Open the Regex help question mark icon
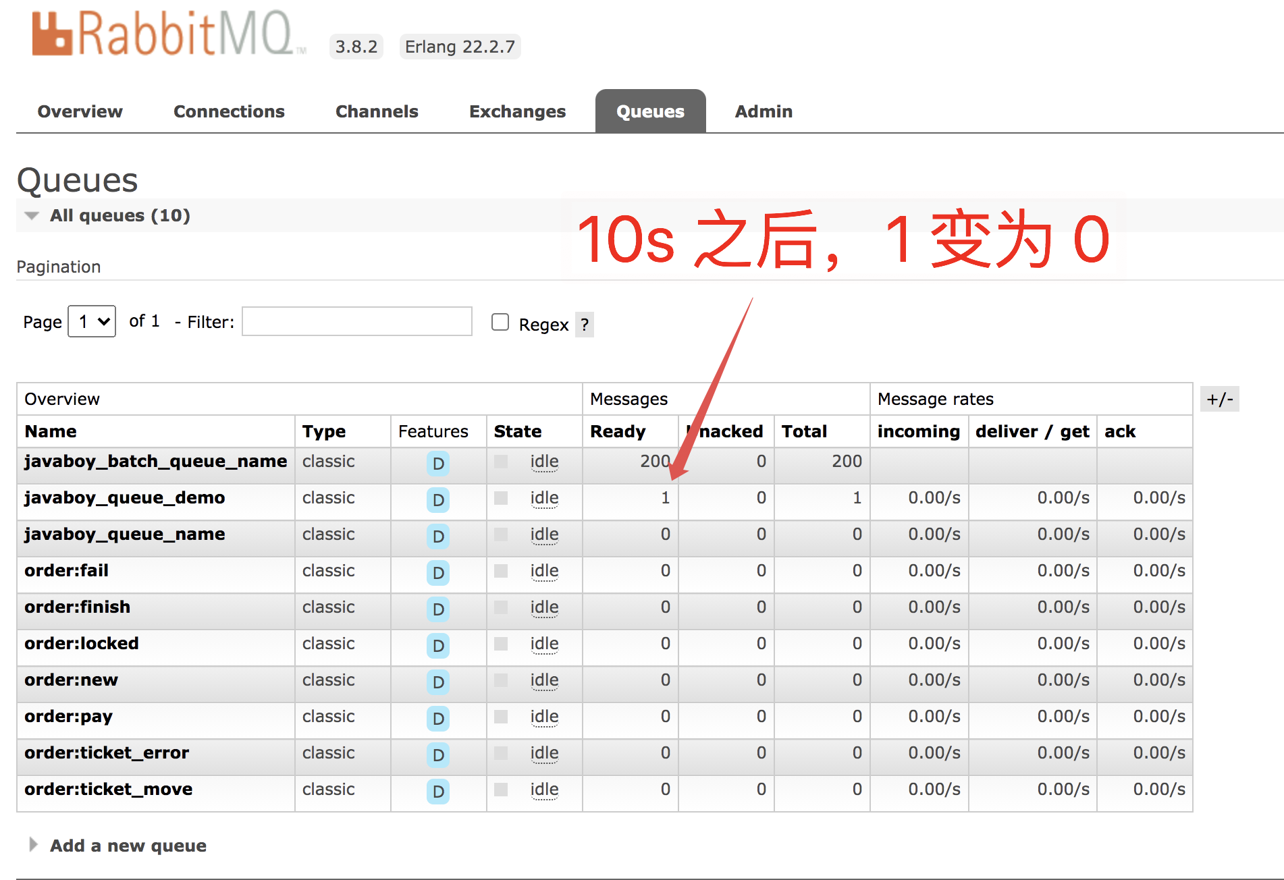Screen dimensions: 1284x880 point(584,325)
